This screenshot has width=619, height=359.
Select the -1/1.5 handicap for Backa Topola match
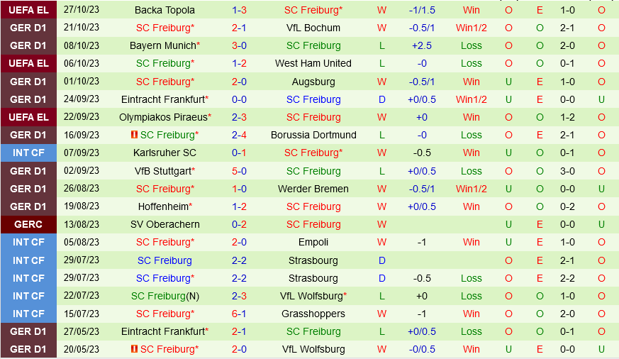pos(422,10)
